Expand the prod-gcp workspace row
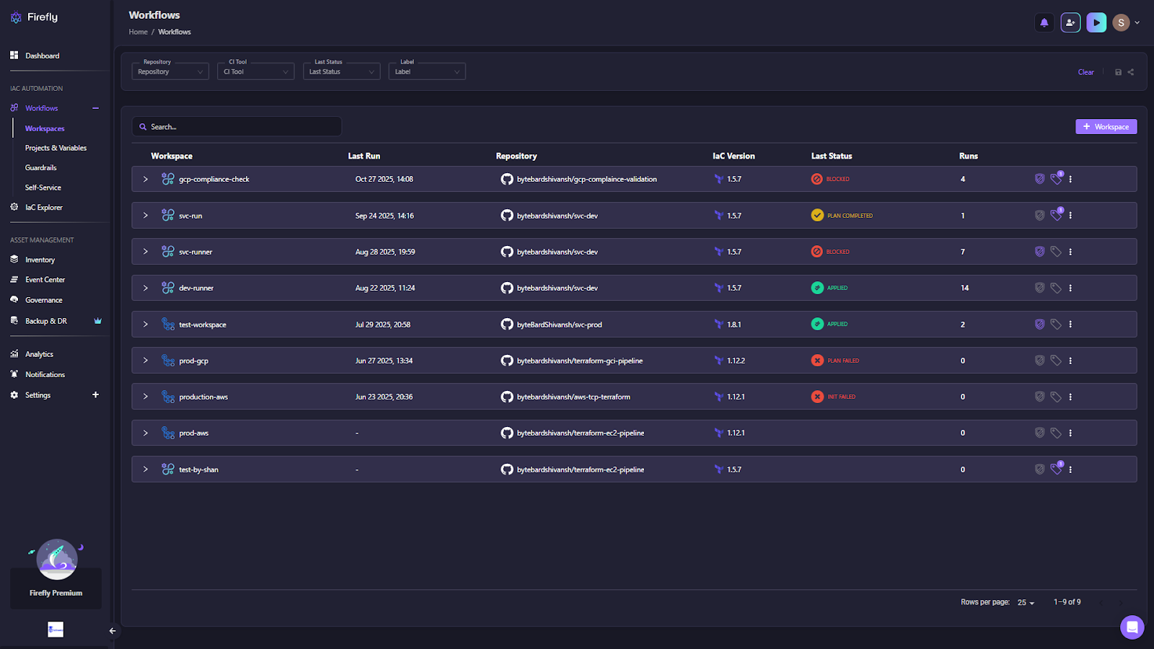Image resolution: width=1154 pixels, height=649 pixels. point(145,361)
